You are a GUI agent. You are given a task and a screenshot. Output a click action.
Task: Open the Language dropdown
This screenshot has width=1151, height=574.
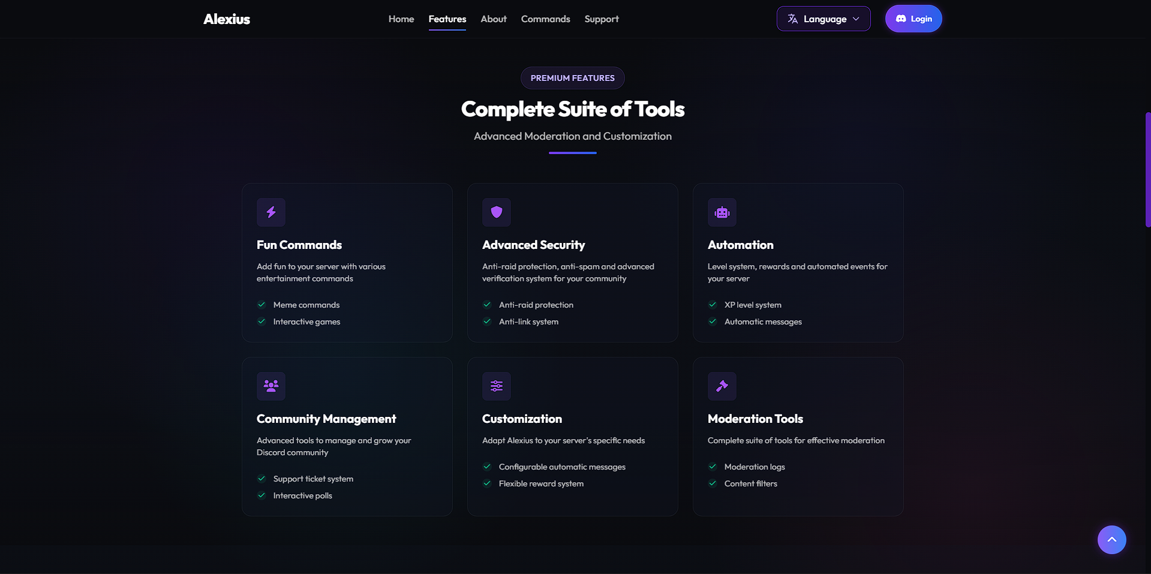click(x=823, y=19)
